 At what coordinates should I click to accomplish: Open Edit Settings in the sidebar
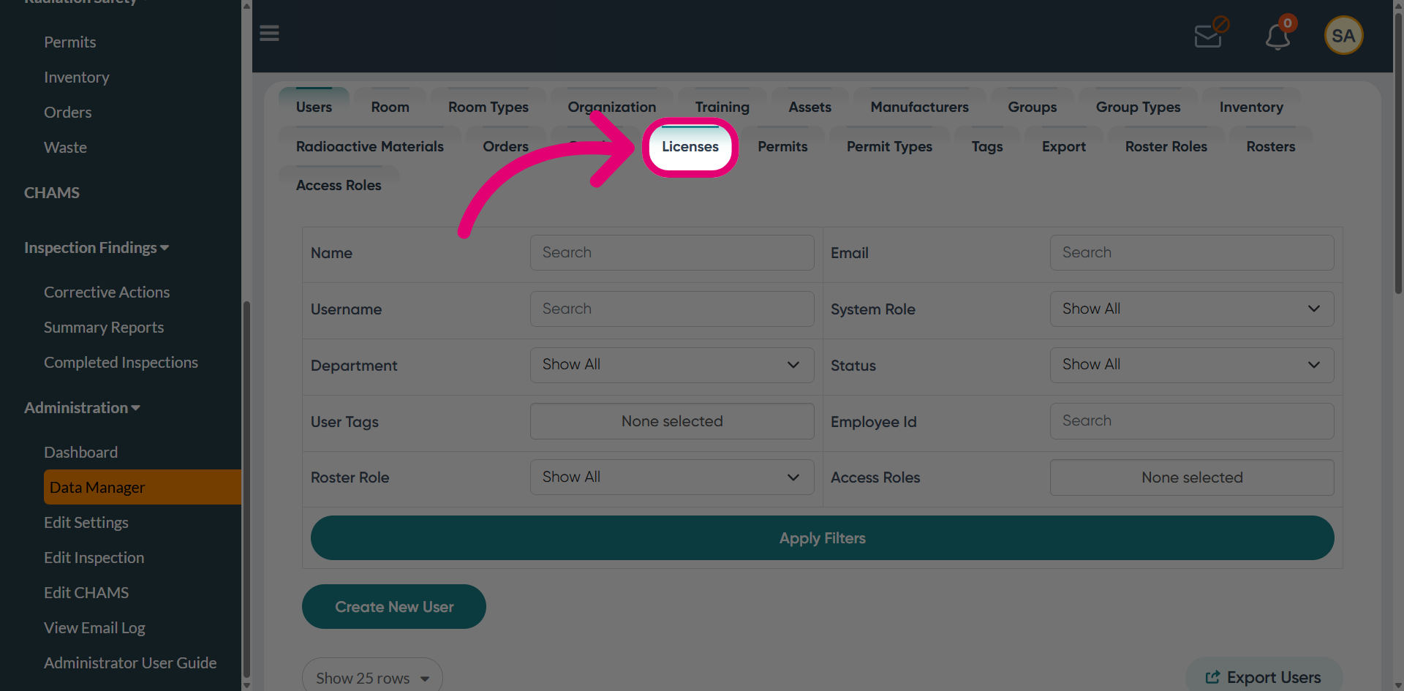(86, 523)
